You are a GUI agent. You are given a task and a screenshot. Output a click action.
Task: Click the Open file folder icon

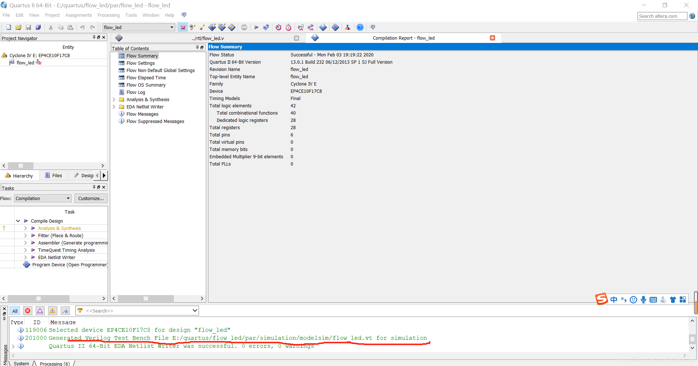(19, 27)
